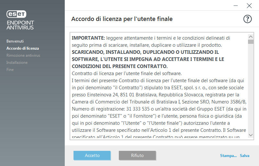Image resolution: width=259 pixels, height=166 pixels.
Task: Save the agreement via Salva link
Action: (244, 156)
